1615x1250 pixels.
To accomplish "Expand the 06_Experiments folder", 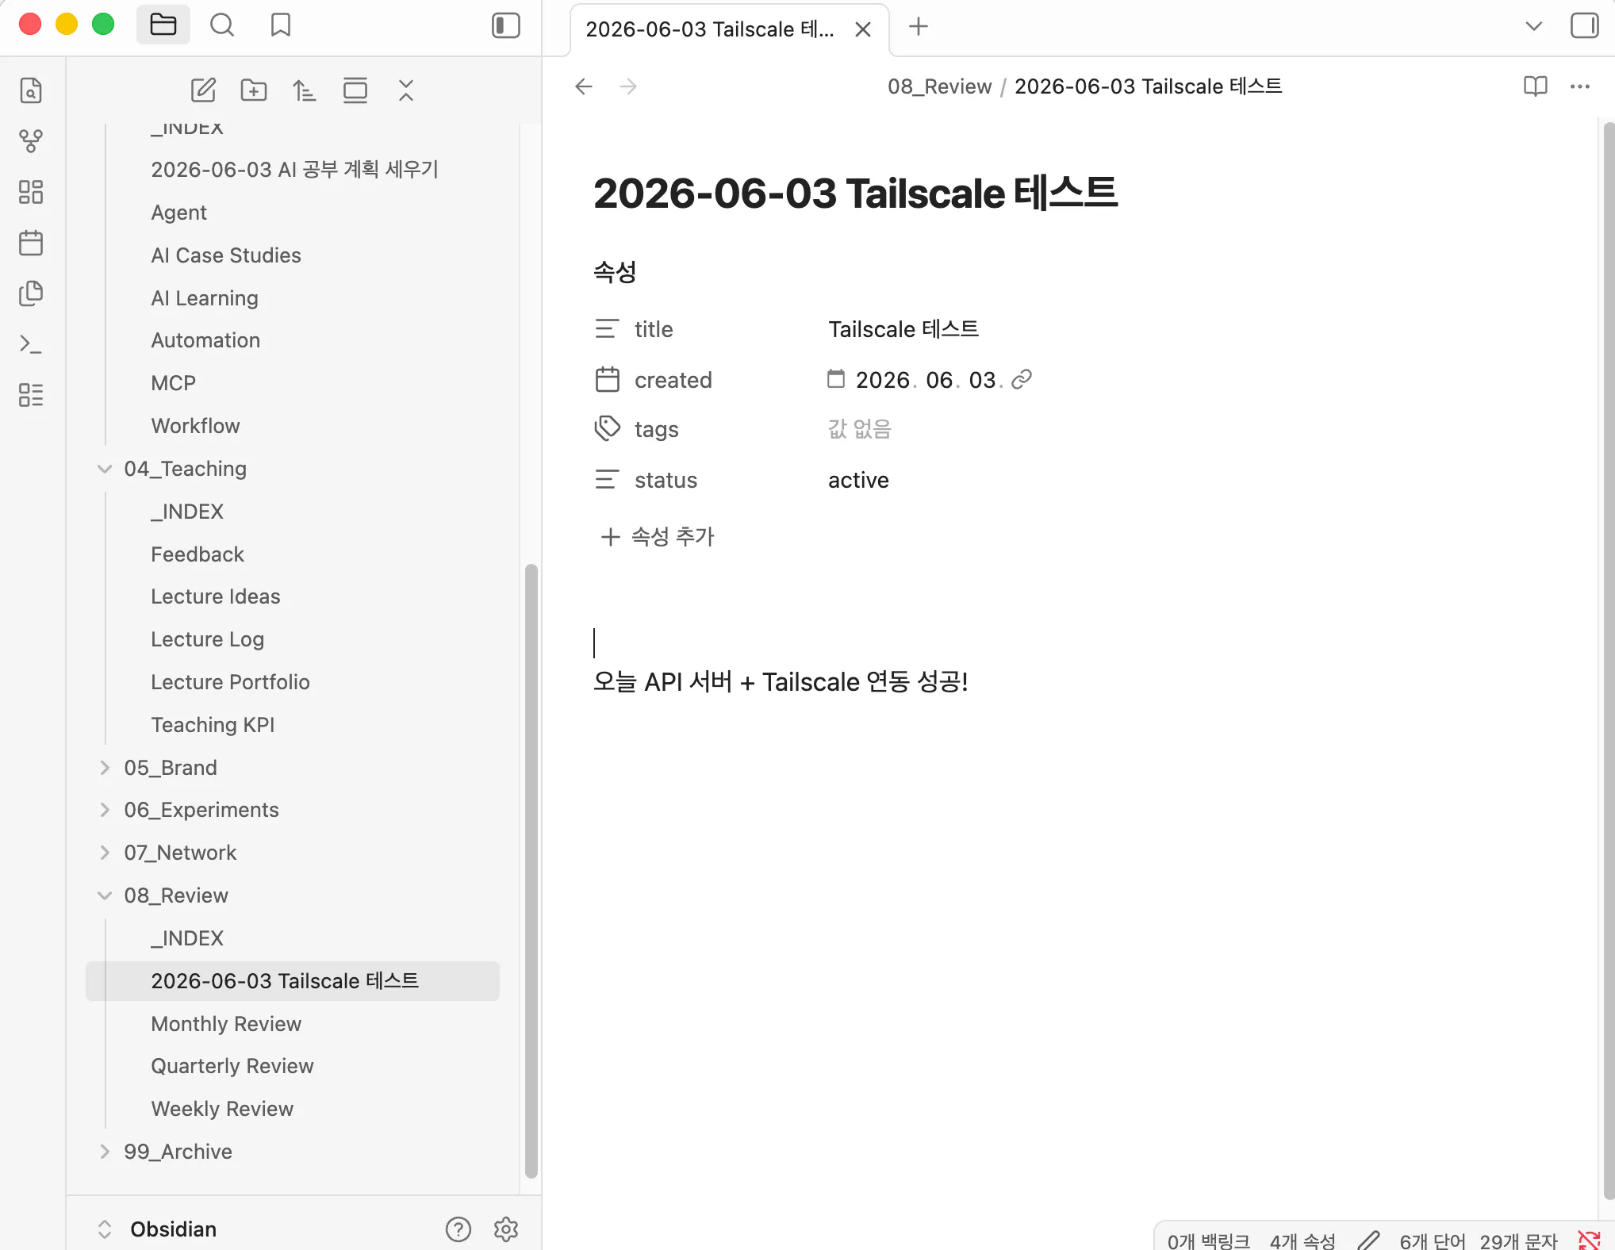I will click(105, 810).
